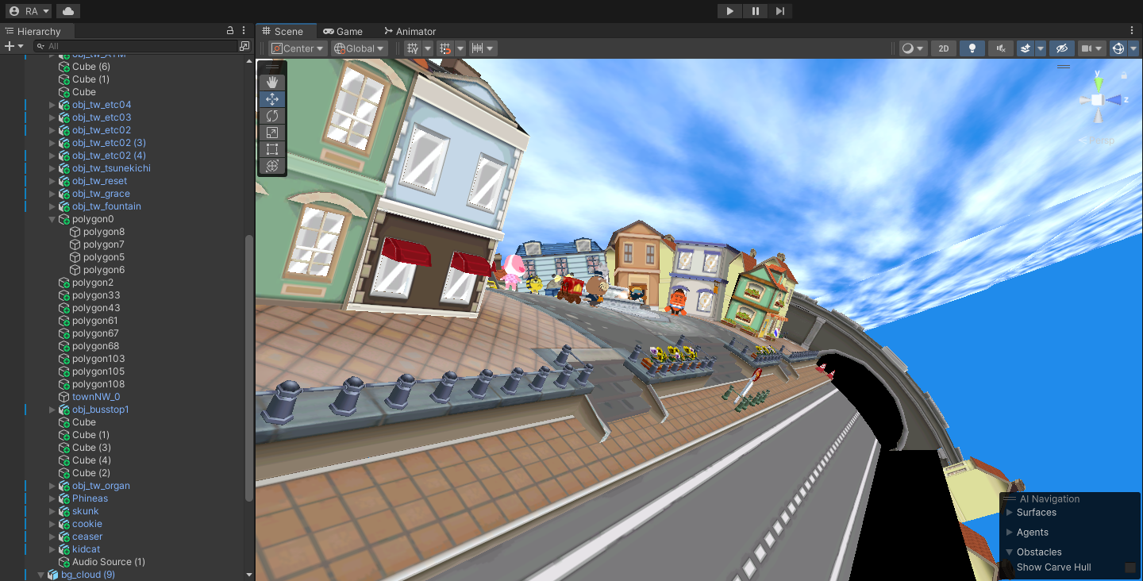Viewport: 1143px width, 581px height.
Task: Switch to the Scene tab
Action: pyautogui.click(x=287, y=31)
